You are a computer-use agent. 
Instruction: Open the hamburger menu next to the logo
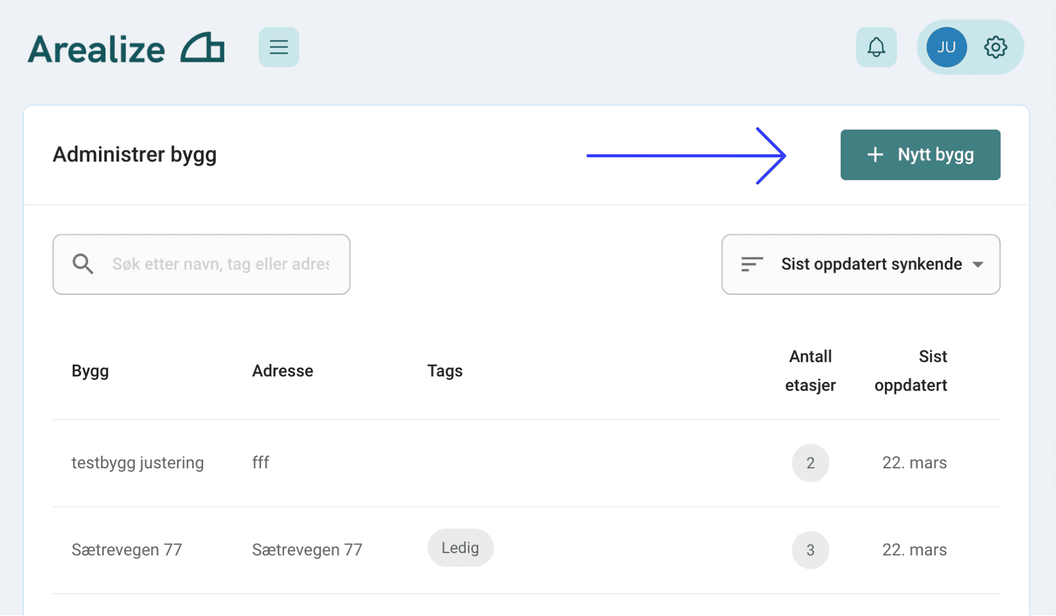(279, 47)
